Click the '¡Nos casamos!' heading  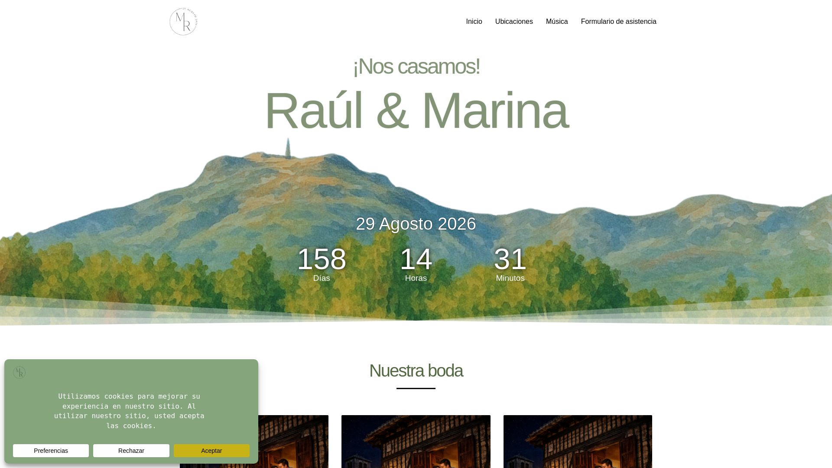click(416, 66)
